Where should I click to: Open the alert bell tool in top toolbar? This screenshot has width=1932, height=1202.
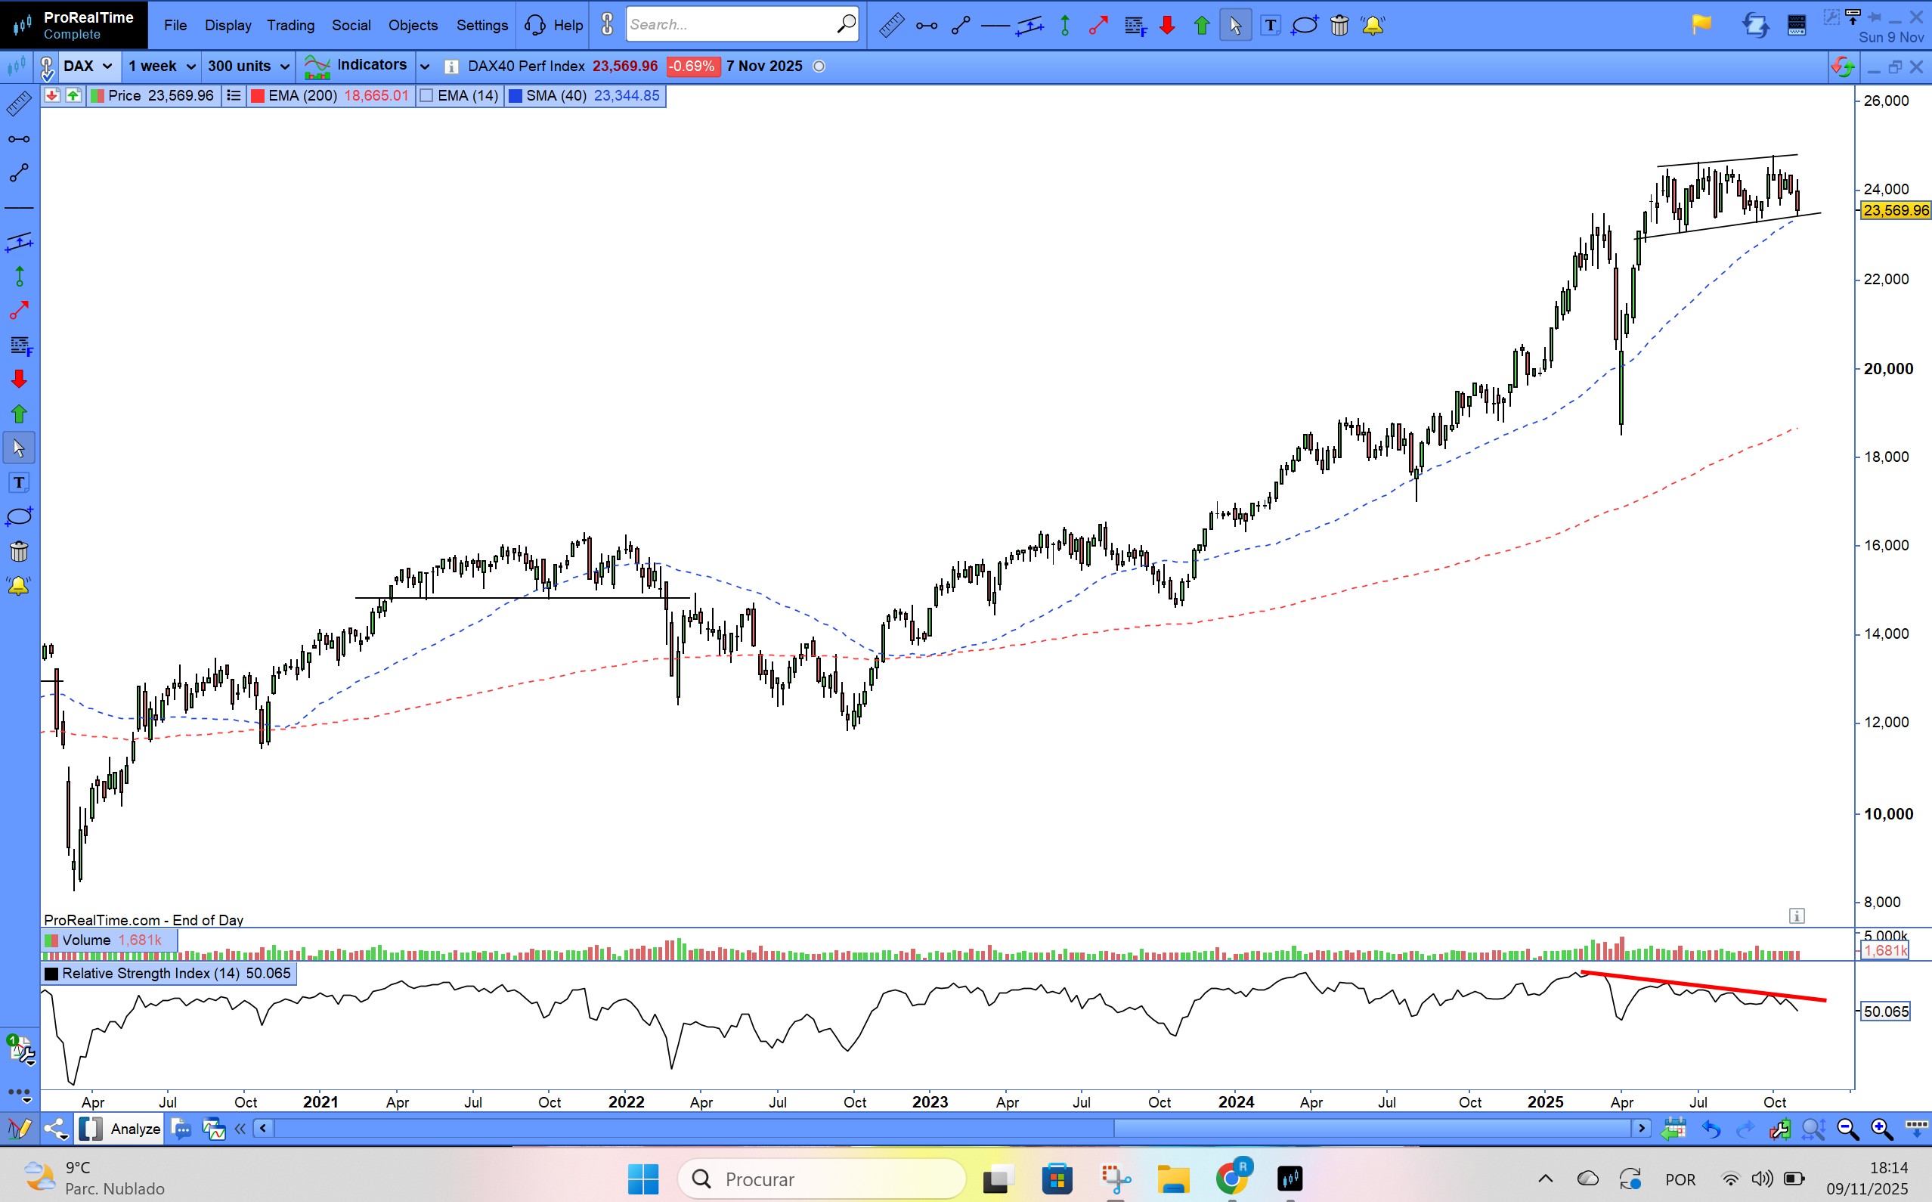click(1373, 26)
